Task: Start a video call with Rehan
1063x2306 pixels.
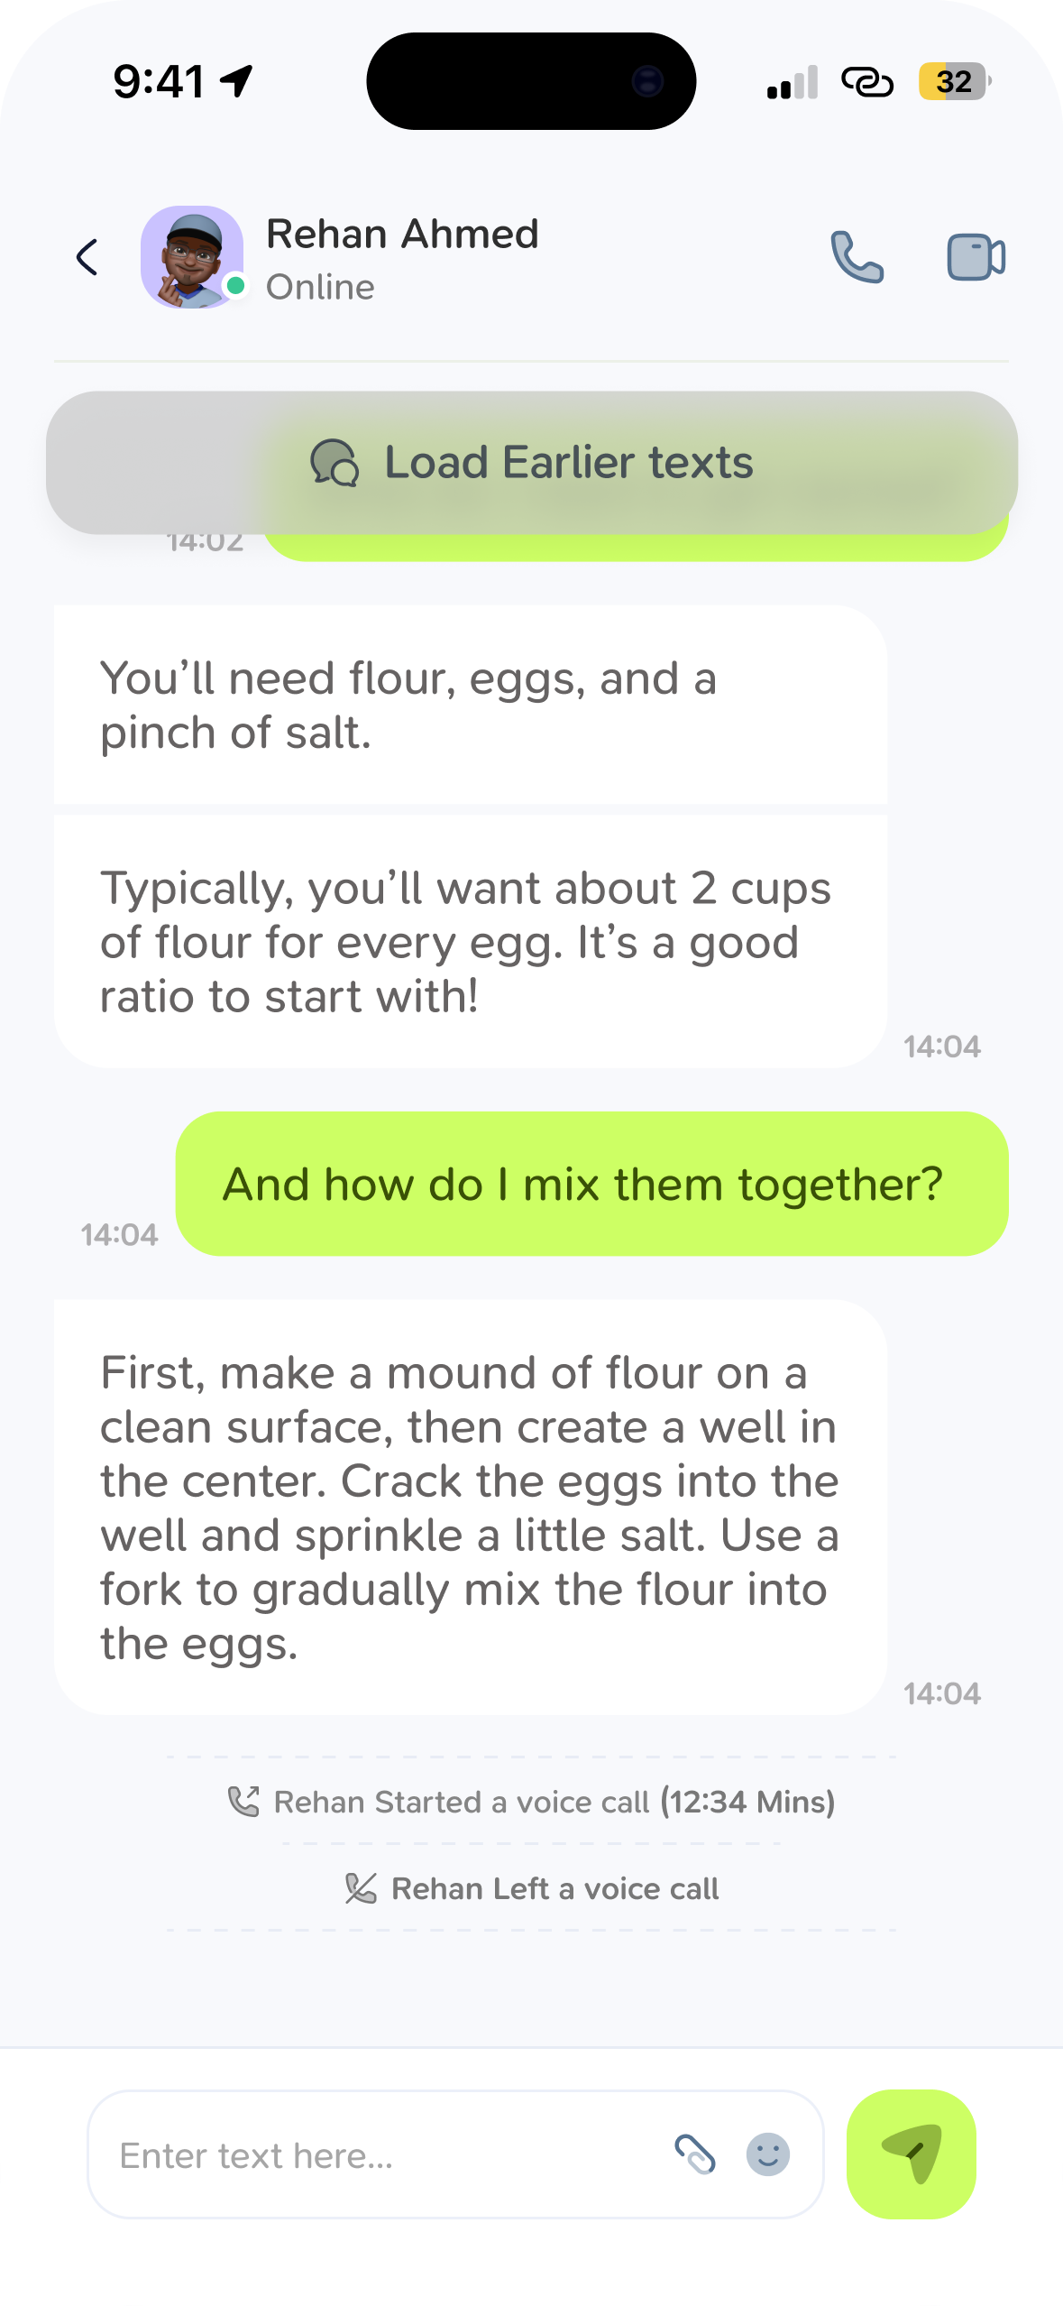Action: pos(976,258)
